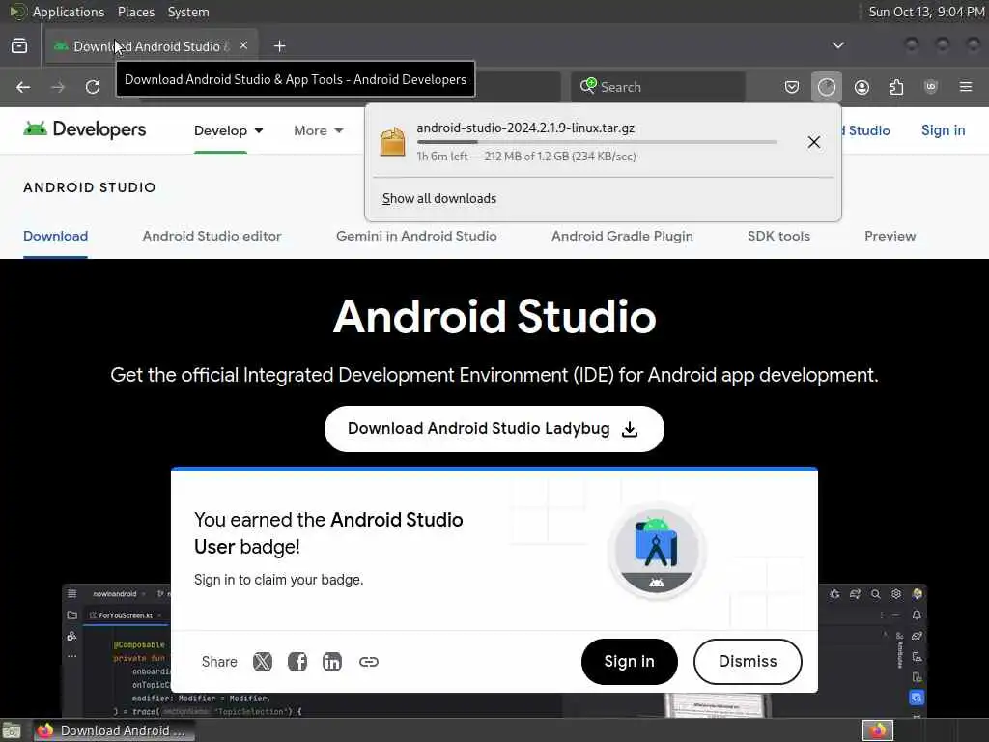Click the hamburger menu in IDE screenshot

(x=71, y=593)
